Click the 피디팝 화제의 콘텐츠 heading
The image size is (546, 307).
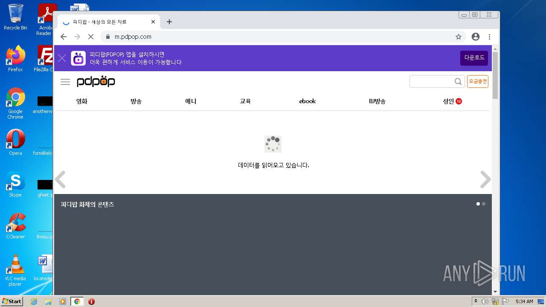coord(87,204)
